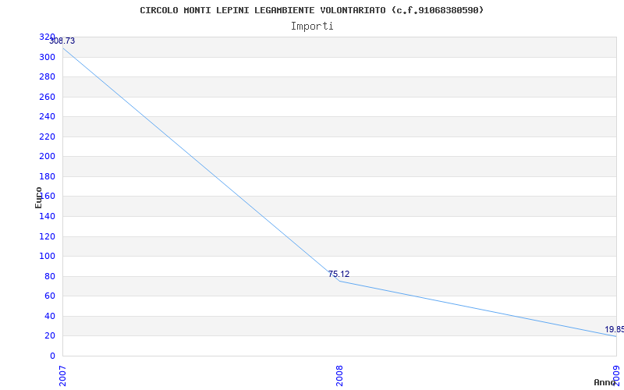Click the 280 y-axis tick label

click(x=47, y=77)
